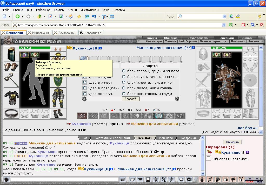This screenshot has width=266, height=185.
Task: Click the hammer weapon slot icon
Action: pyautogui.click(x=11, y=80)
